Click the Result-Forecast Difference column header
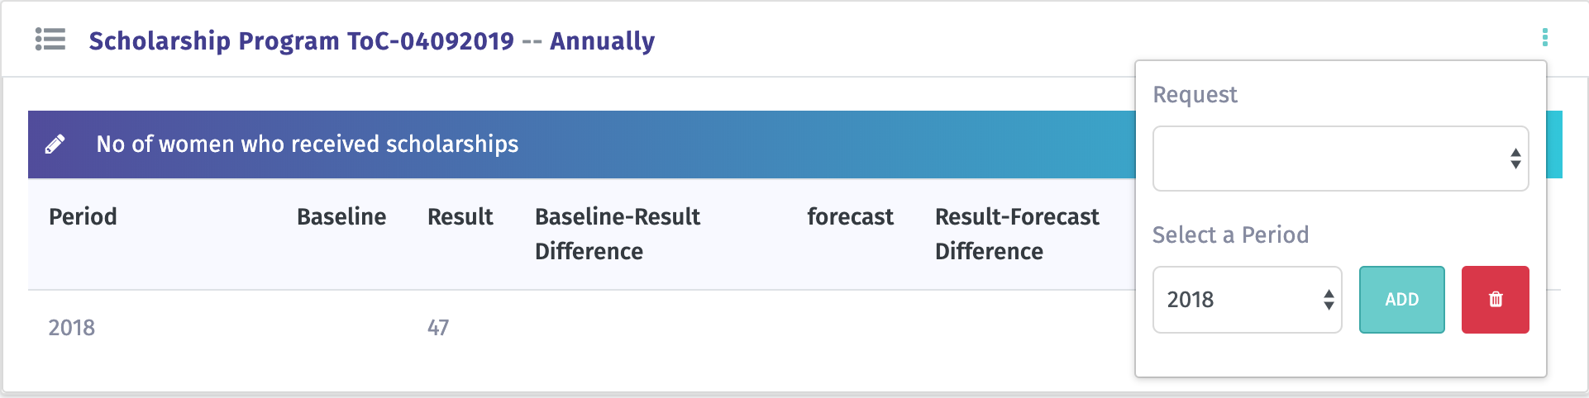This screenshot has height=398, width=1589. pos(1017,234)
